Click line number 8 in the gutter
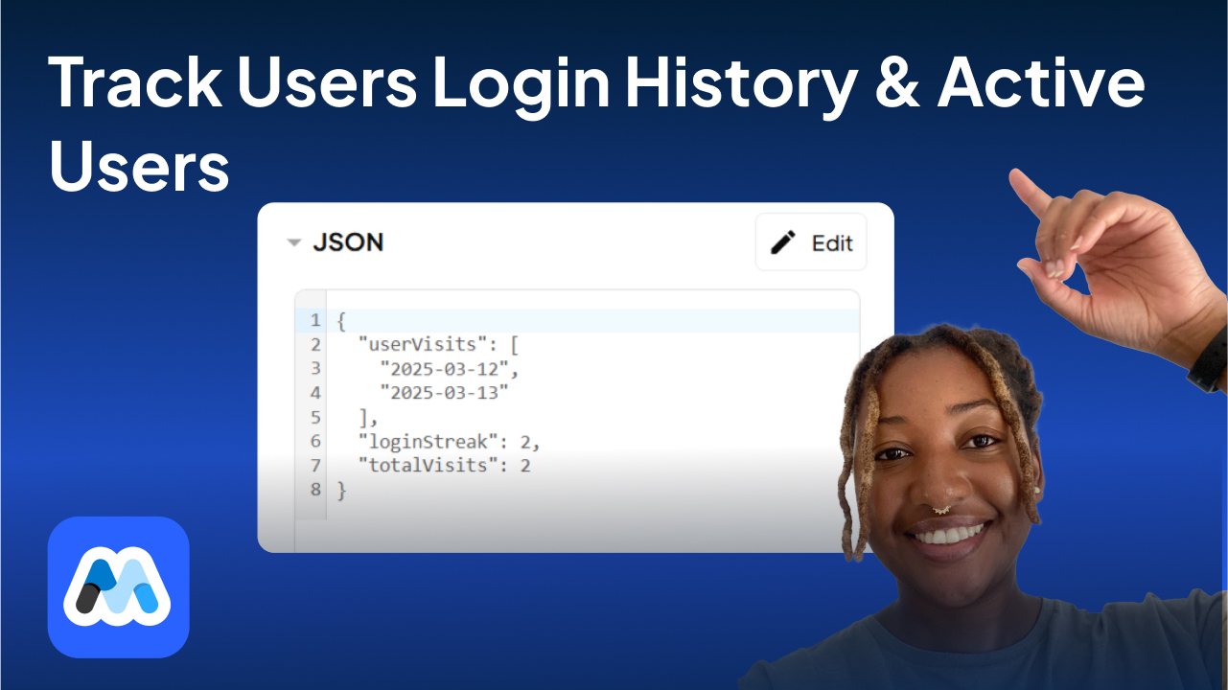This screenshot has width=1228, height=690. pos(315,490)
